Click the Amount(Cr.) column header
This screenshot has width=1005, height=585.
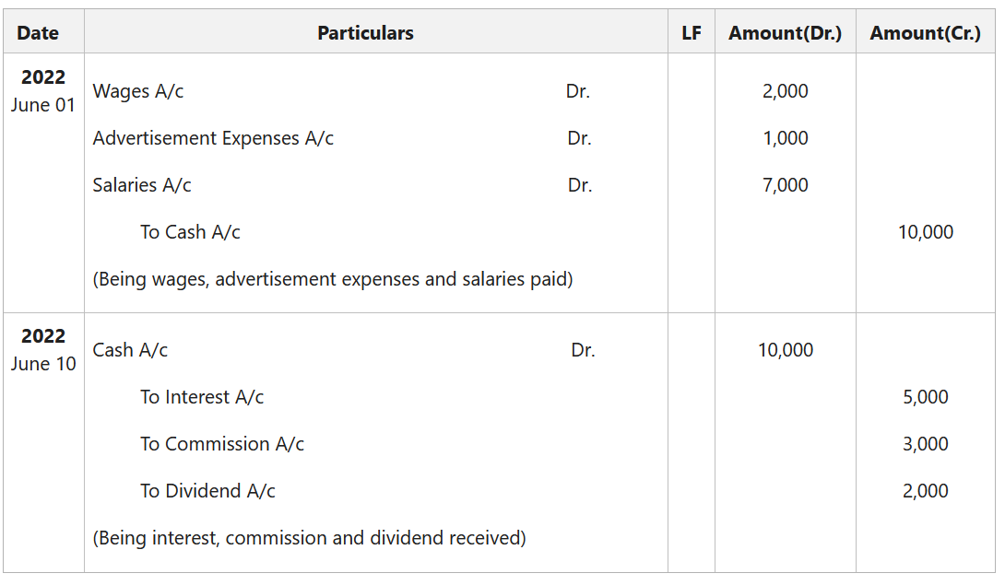[x=925, y=33]
